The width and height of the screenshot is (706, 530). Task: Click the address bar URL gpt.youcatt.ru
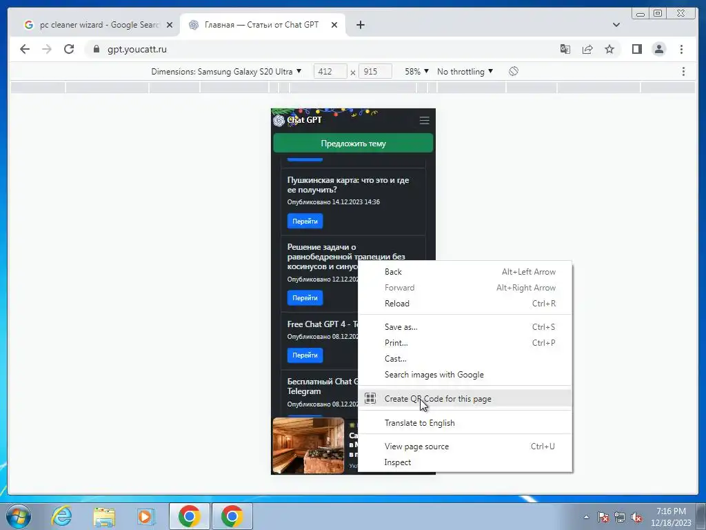[137, 49]
